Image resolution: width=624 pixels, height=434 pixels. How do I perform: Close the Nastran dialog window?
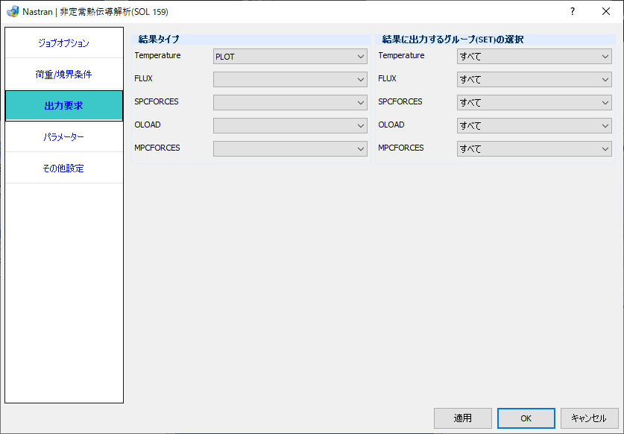pos(605,11)
